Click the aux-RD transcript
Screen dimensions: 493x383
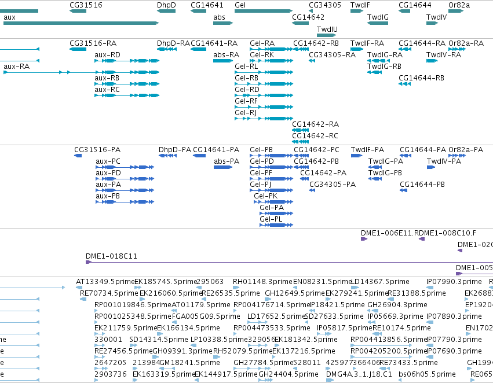click(127, 61)
